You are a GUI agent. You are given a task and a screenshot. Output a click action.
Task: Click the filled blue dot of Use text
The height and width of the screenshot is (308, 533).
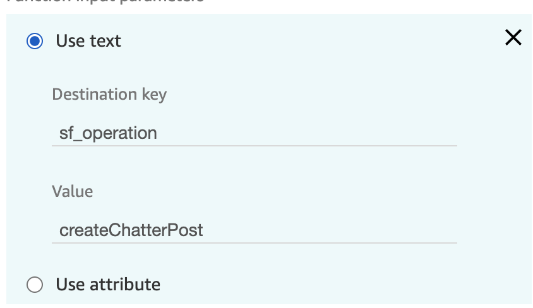coord(35,41)
